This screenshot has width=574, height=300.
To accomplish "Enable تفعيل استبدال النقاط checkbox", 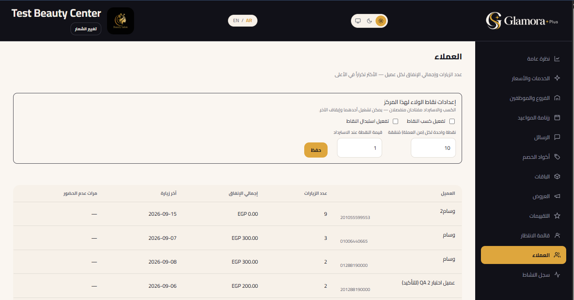I will pyautogui.click(x=396, y=122).
